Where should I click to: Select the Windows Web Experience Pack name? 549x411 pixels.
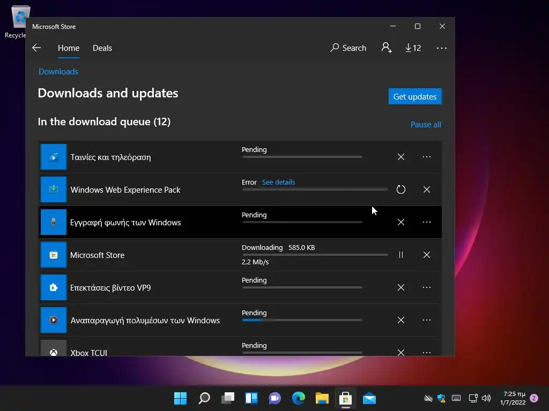125,190
